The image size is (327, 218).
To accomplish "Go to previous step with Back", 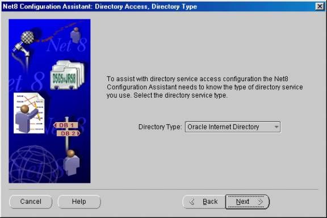I will point(204,202).
